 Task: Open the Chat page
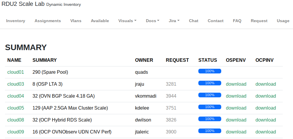click(x=194, y=21)
